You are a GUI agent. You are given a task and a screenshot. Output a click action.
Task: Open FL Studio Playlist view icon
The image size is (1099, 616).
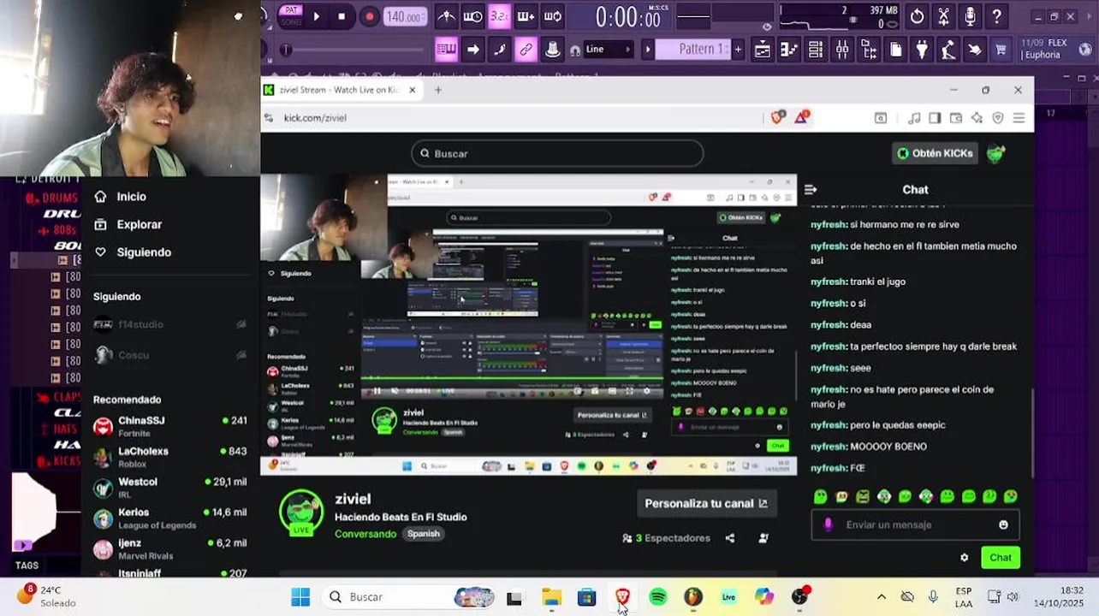762,50
